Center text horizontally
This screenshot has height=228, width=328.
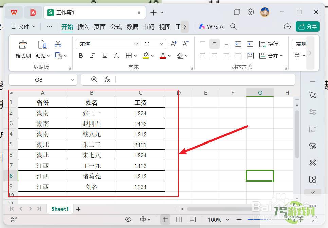tap(214, 56)
